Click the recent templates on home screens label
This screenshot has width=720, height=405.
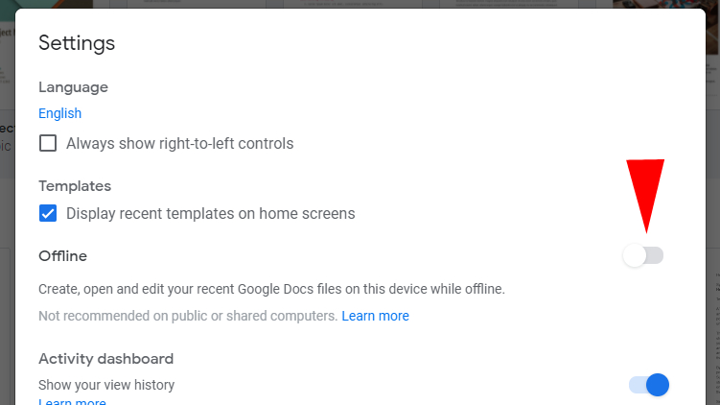(210, 213)
